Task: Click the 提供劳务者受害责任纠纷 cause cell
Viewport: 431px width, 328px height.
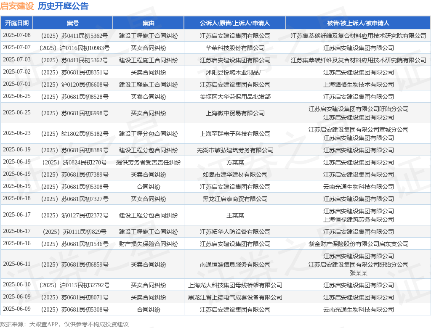Action: (149, 162)
